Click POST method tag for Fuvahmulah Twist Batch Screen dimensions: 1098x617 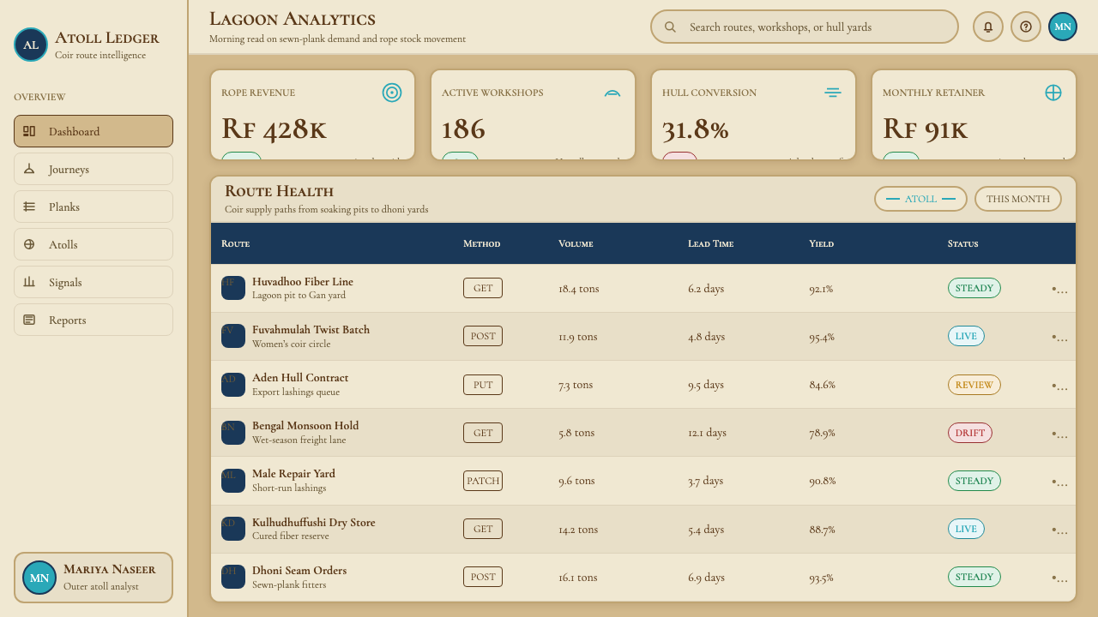pos(483,336)
